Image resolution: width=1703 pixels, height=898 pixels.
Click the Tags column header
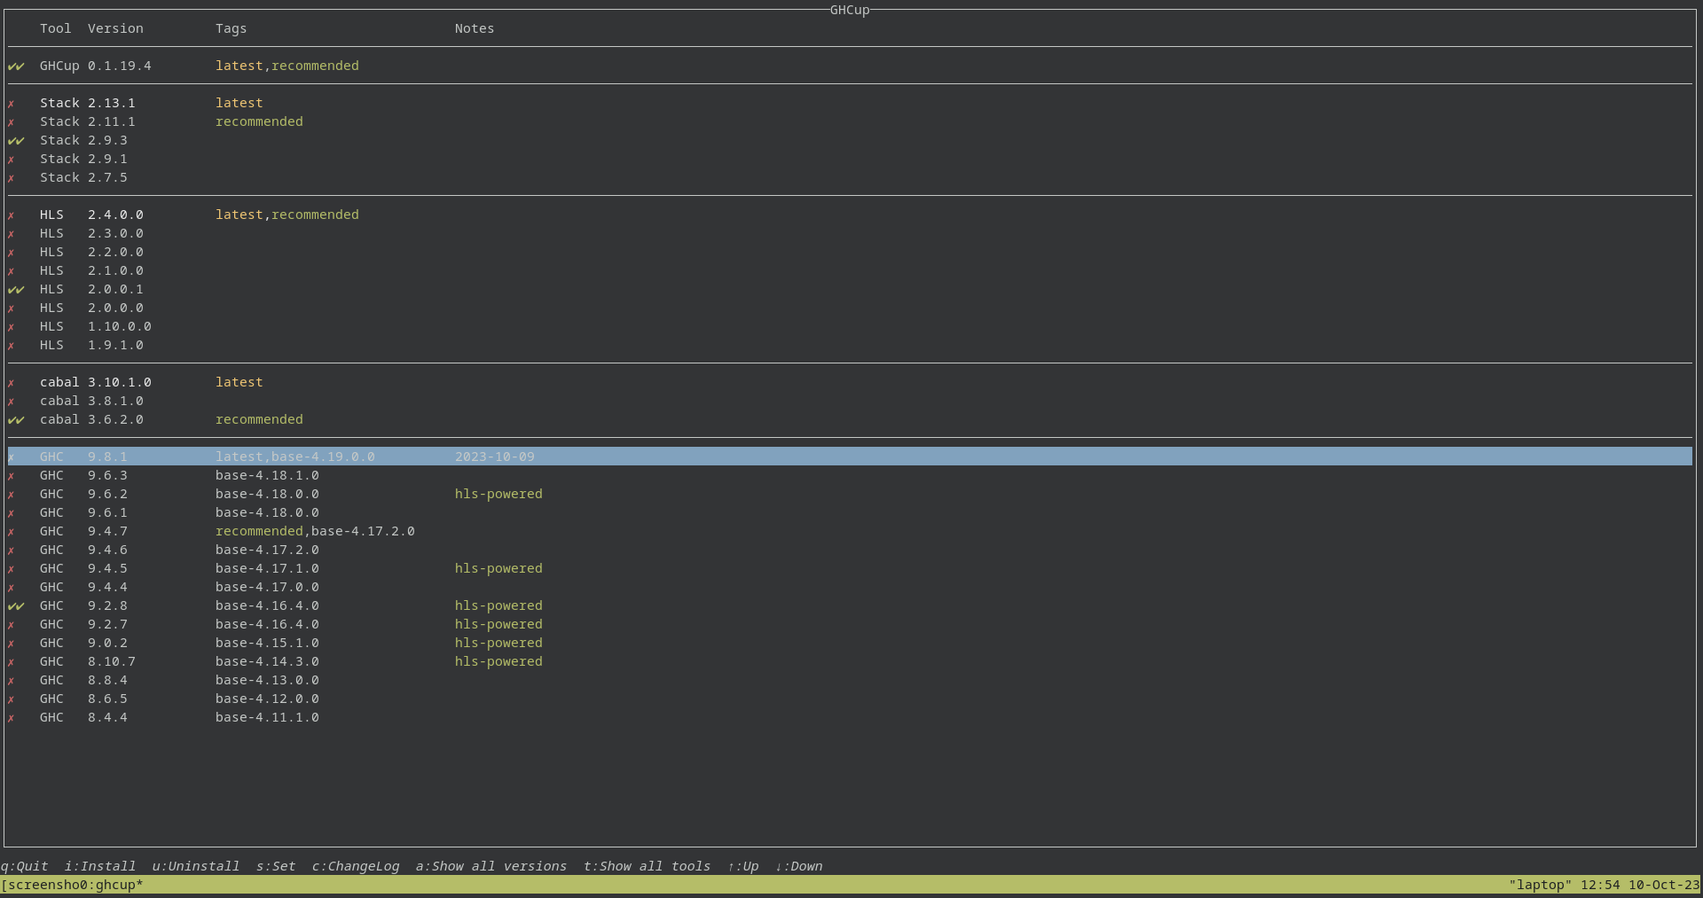coord(231,28)
